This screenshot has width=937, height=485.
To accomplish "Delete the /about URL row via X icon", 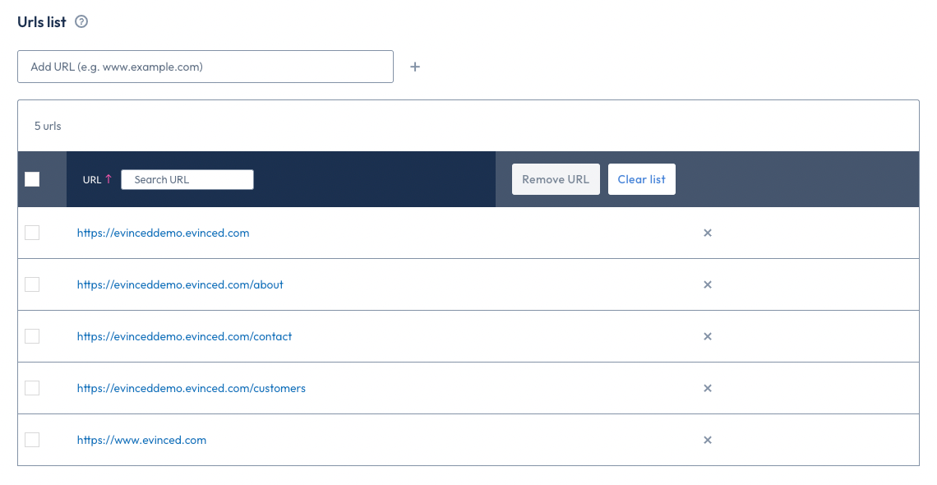I will pyautogui.click(x=708, y=285).
